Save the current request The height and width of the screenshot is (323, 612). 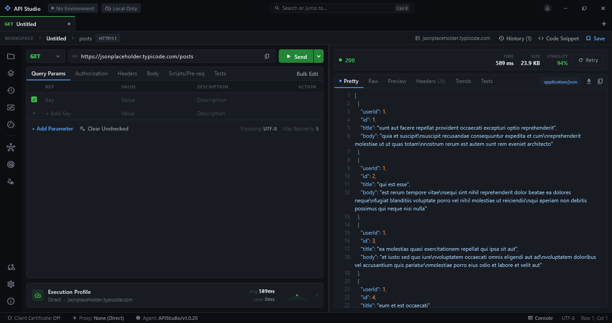pyautogui.click(x=595, y=39)
